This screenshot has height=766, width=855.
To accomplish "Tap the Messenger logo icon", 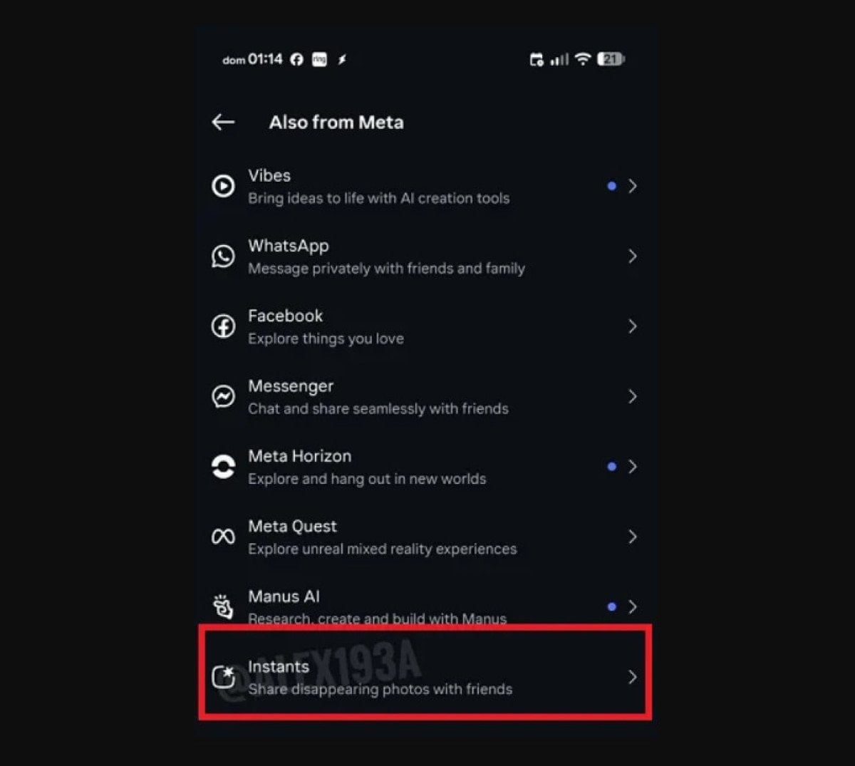I will click(x=223, y=396).
